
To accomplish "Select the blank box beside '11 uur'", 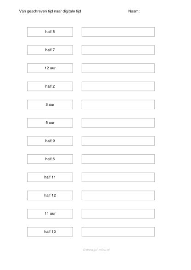I will pyautogui.click(x=118, y=214).
